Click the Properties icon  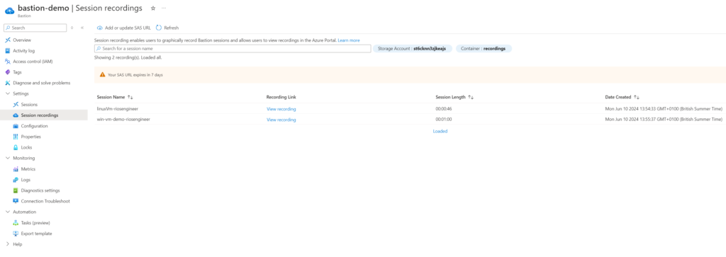(x=16, y=137)
